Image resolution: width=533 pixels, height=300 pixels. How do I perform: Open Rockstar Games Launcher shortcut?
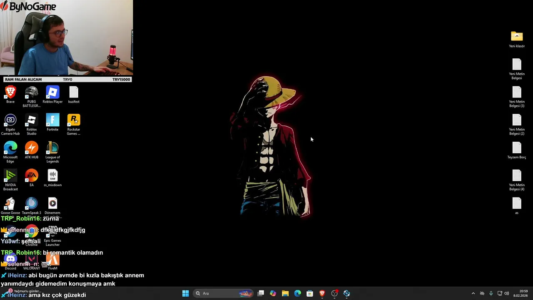tap(74, 125)
